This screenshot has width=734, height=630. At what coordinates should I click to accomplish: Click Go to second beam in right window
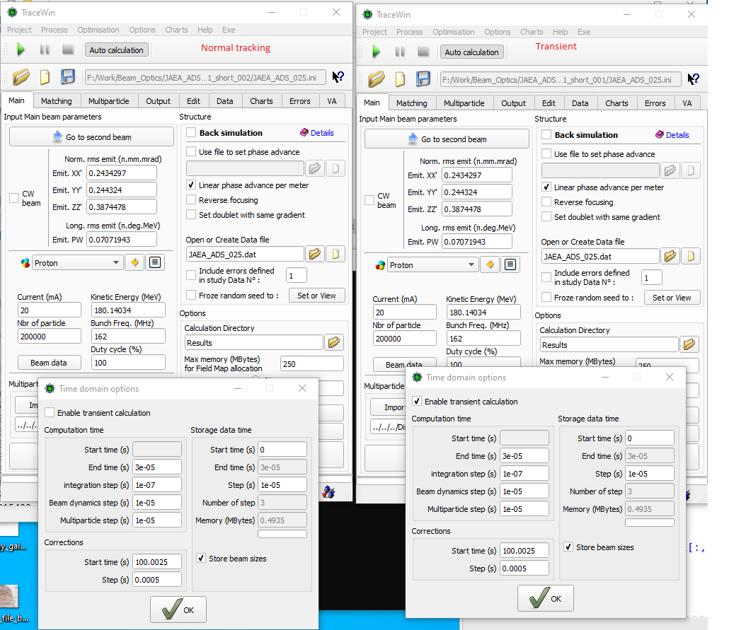click(x=447, y=139)
